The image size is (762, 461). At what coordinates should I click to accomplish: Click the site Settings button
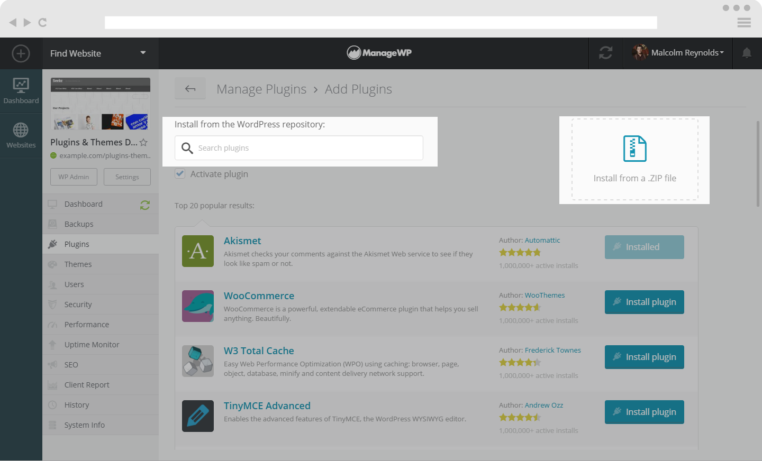click(x=127, y=177)
